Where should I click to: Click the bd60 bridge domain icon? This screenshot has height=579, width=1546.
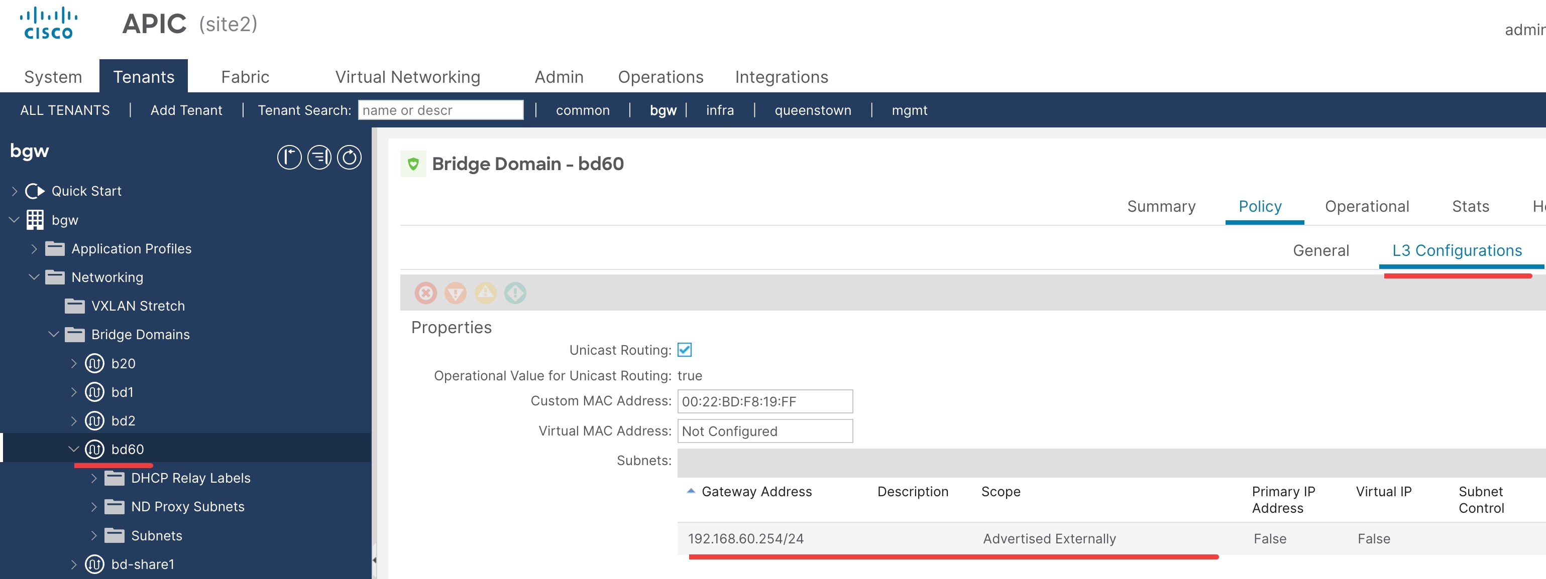click(x=94, y=449)
